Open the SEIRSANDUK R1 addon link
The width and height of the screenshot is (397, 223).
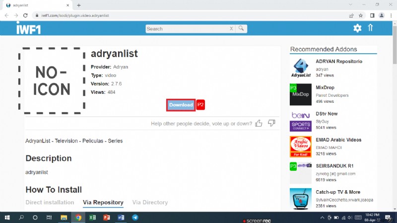tap(334, 166)
